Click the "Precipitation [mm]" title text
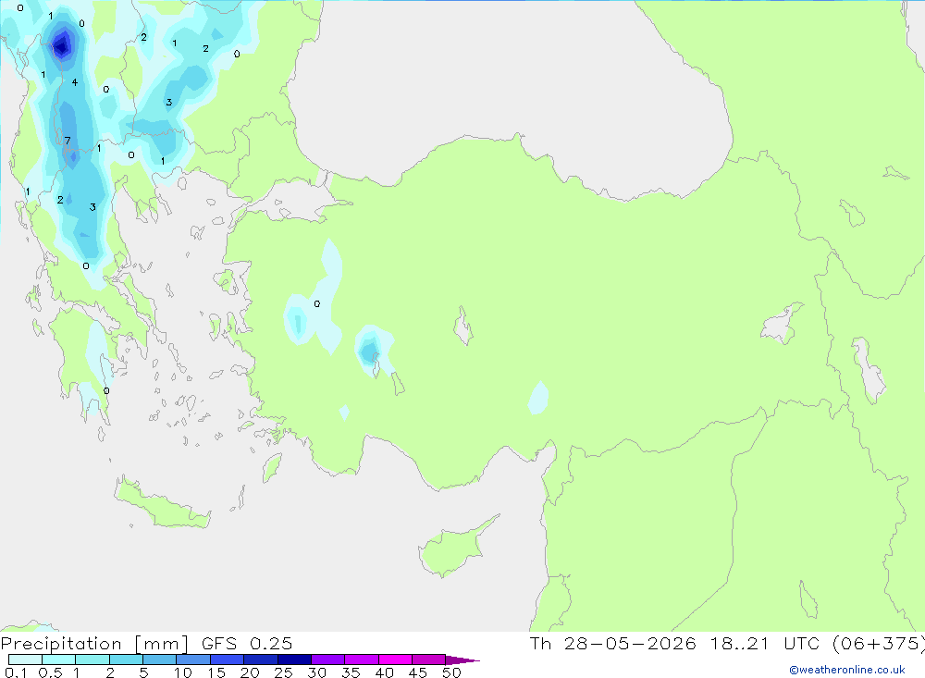 [94, 644]
